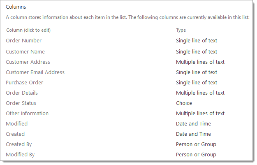Image resolution: width=257 pixels, height=165 pixels.
Task: Click Single line of text beside Order Number
Action: click(197, 40)
